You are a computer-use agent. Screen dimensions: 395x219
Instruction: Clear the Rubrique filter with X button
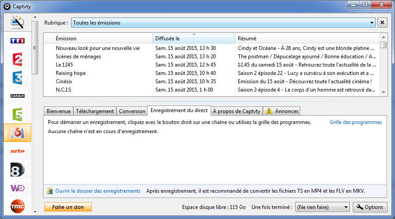[382, 22]
